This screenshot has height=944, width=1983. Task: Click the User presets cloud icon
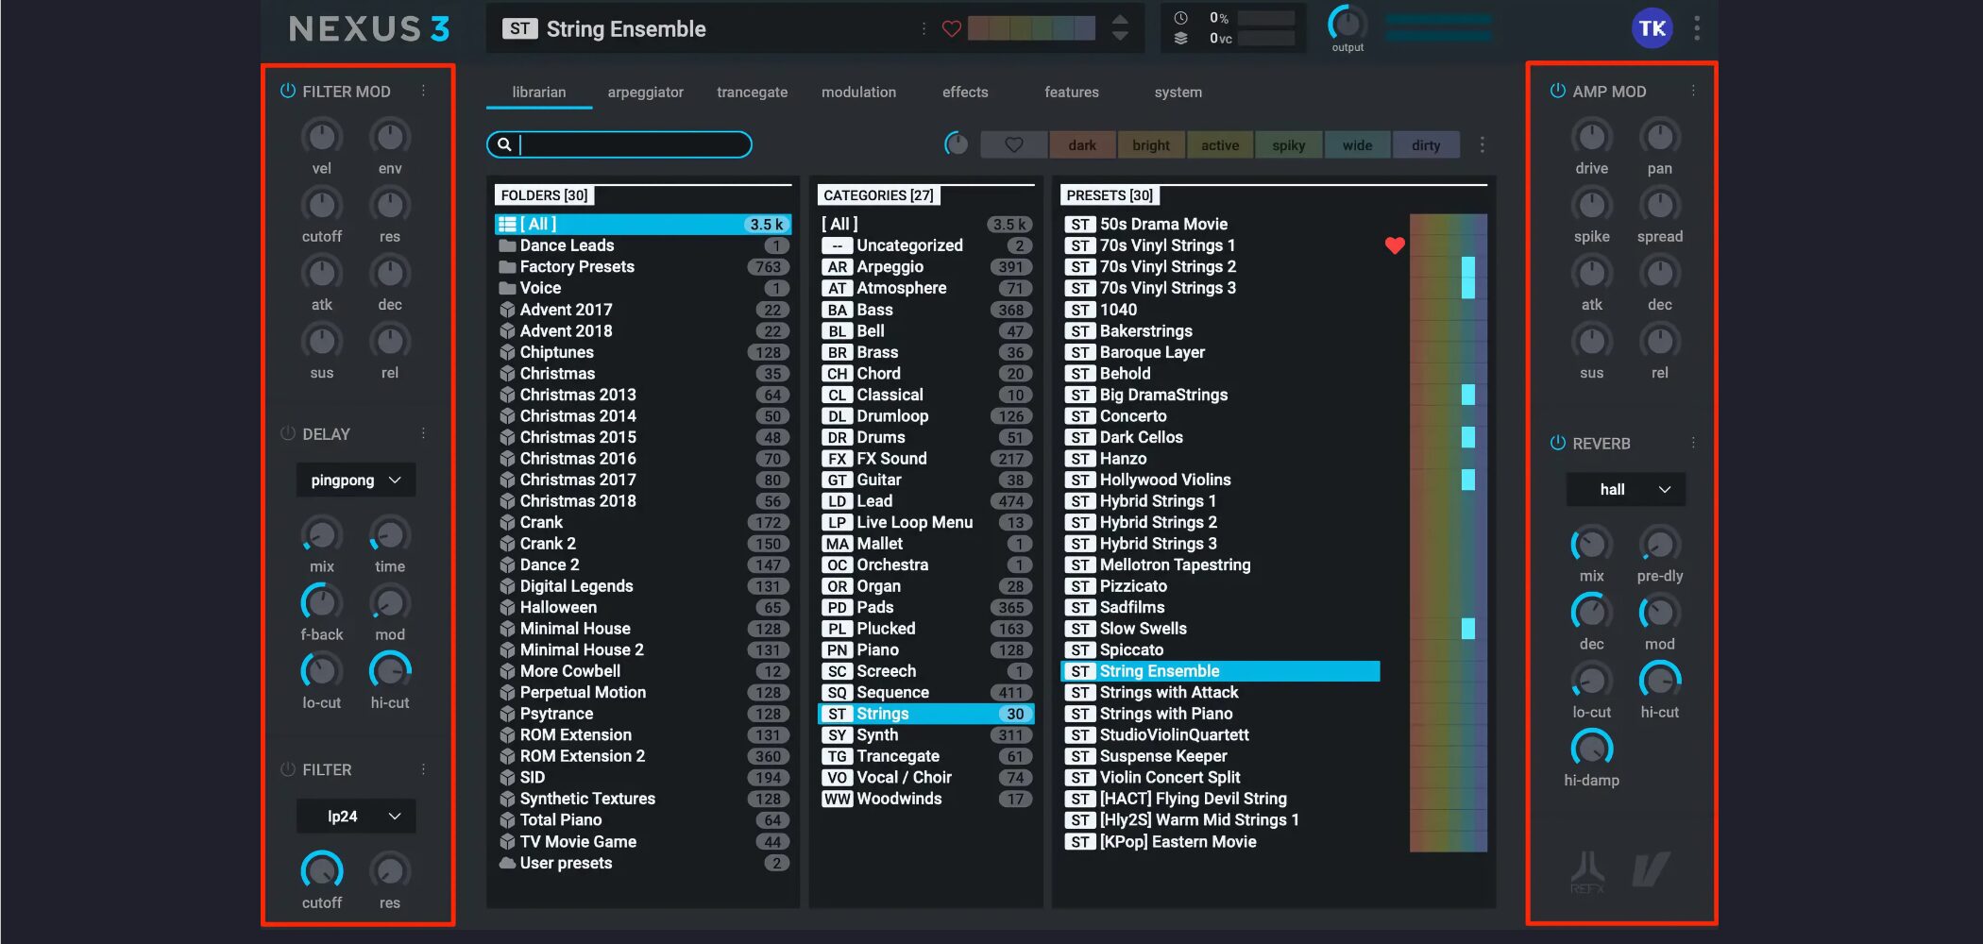click(507, 863)
